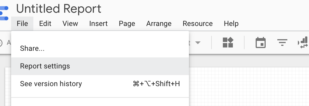The height and width of the screenshot is (106, 309).
Task: Click the Untitled Report title field
Action: pyautogui.click(x=59, y=9)
